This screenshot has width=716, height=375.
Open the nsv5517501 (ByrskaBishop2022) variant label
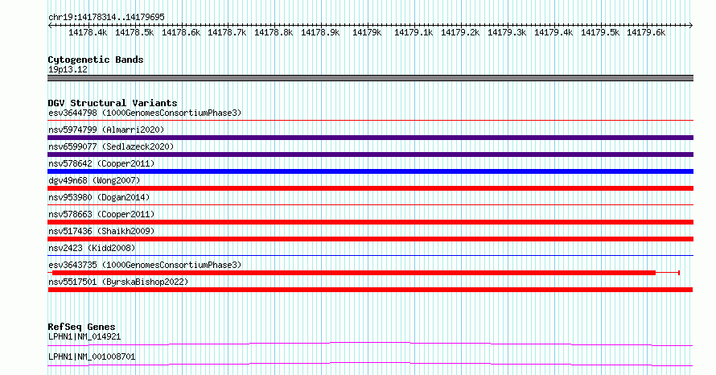[x=118, y=282]
